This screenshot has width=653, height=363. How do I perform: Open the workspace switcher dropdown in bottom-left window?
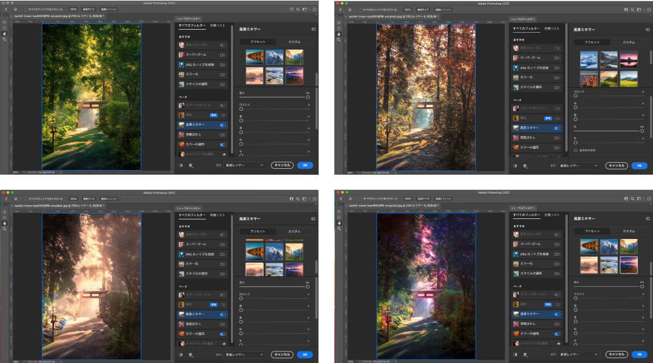coord(306,199)
